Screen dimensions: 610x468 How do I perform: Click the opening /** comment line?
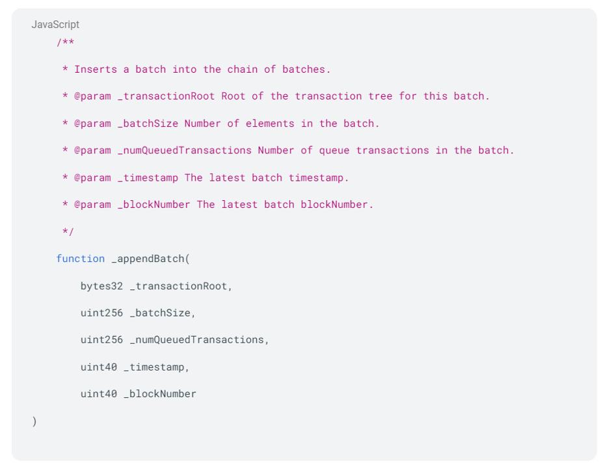(x=65, y=43)
